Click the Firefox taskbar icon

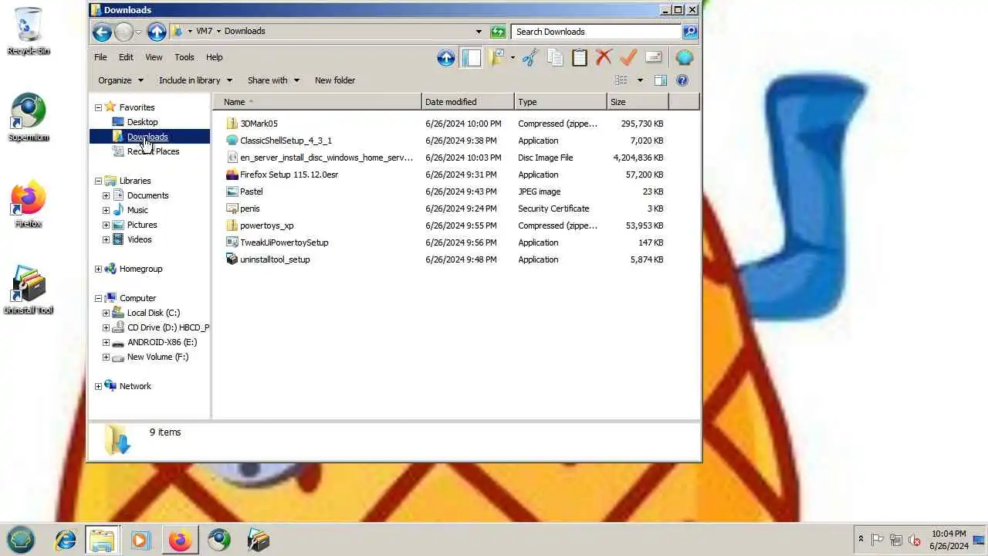point(180,540)
